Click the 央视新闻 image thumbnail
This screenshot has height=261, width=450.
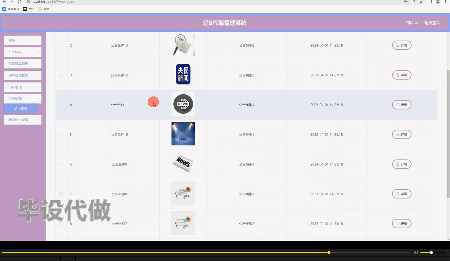(x=183, y=74)
